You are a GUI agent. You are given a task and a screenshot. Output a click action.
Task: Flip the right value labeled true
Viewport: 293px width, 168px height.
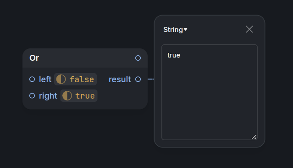pyautogui.click(x=85, y=96)
